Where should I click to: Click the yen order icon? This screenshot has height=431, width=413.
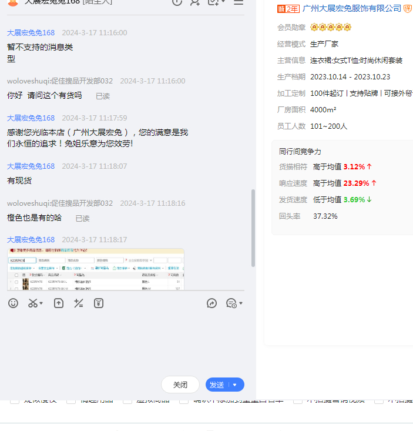tap(99, 303)
